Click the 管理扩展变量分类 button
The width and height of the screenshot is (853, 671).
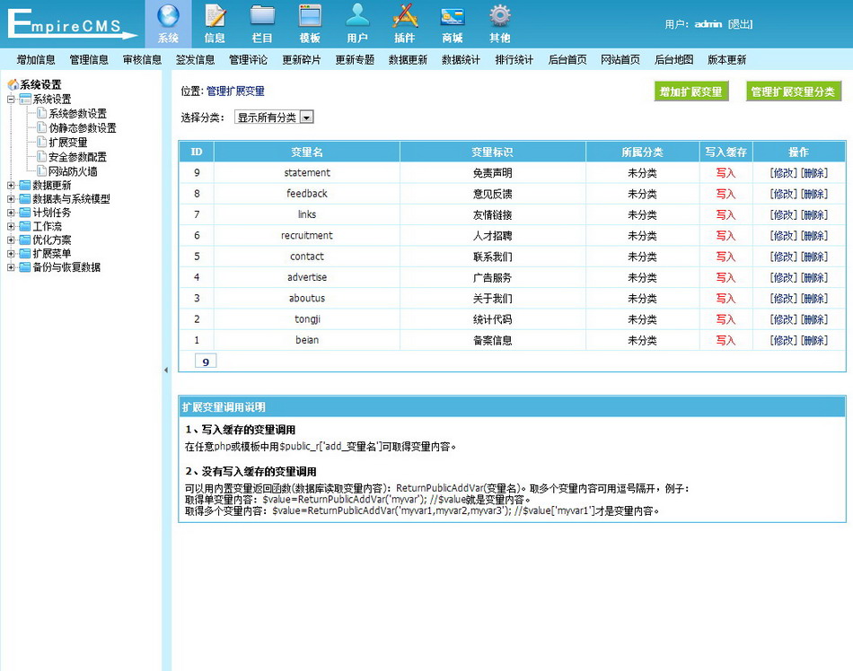[x=793, y=91]
